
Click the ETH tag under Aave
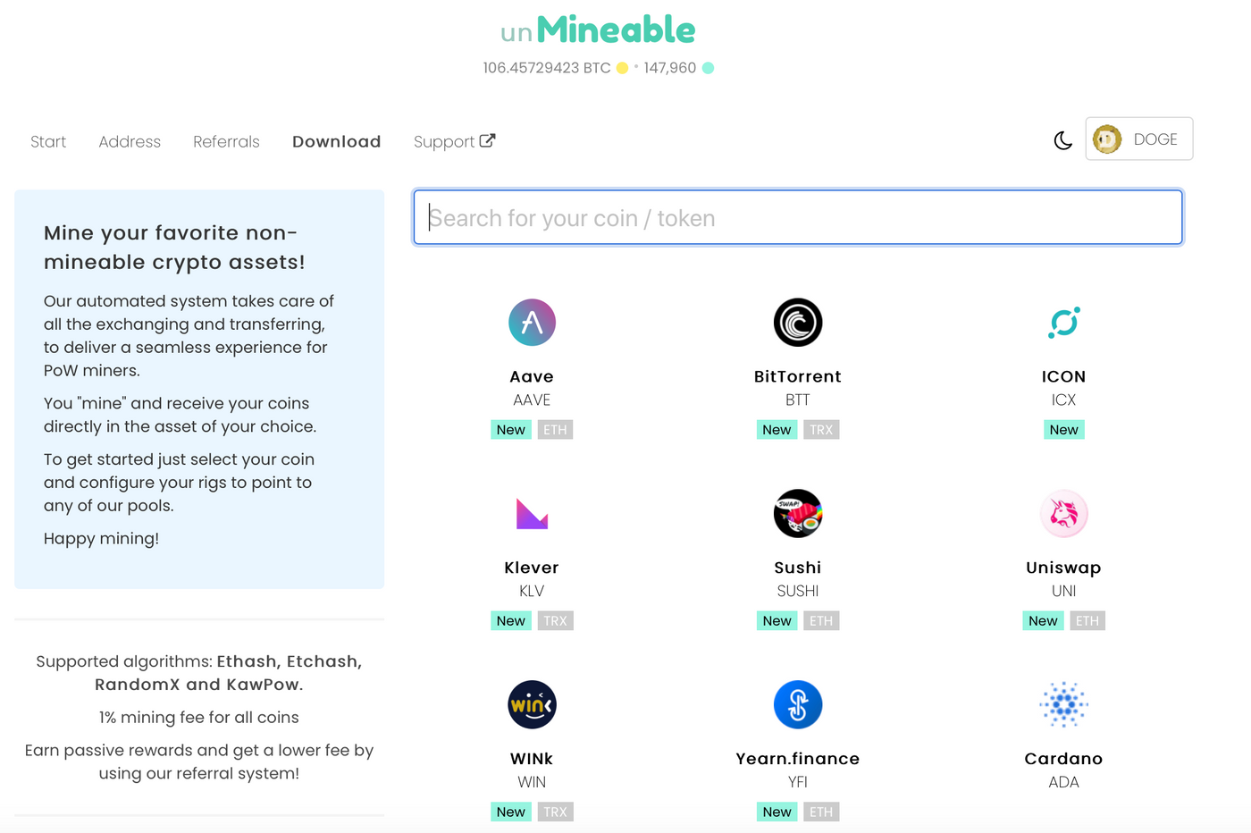(x=555, y=430)
